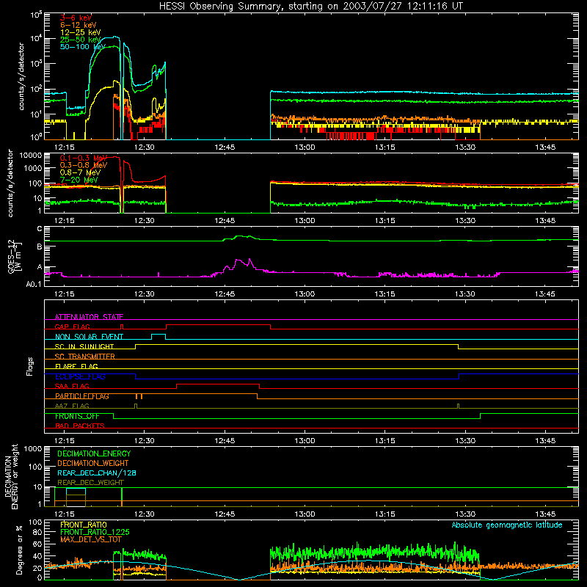This screenshot has height=587, width=587.
Task: Click the C level label on GOES axis
Action: click(40, 229)
